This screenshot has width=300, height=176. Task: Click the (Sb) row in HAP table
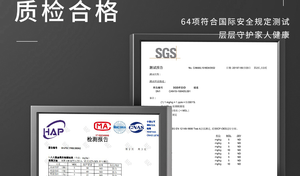[85, 171]
